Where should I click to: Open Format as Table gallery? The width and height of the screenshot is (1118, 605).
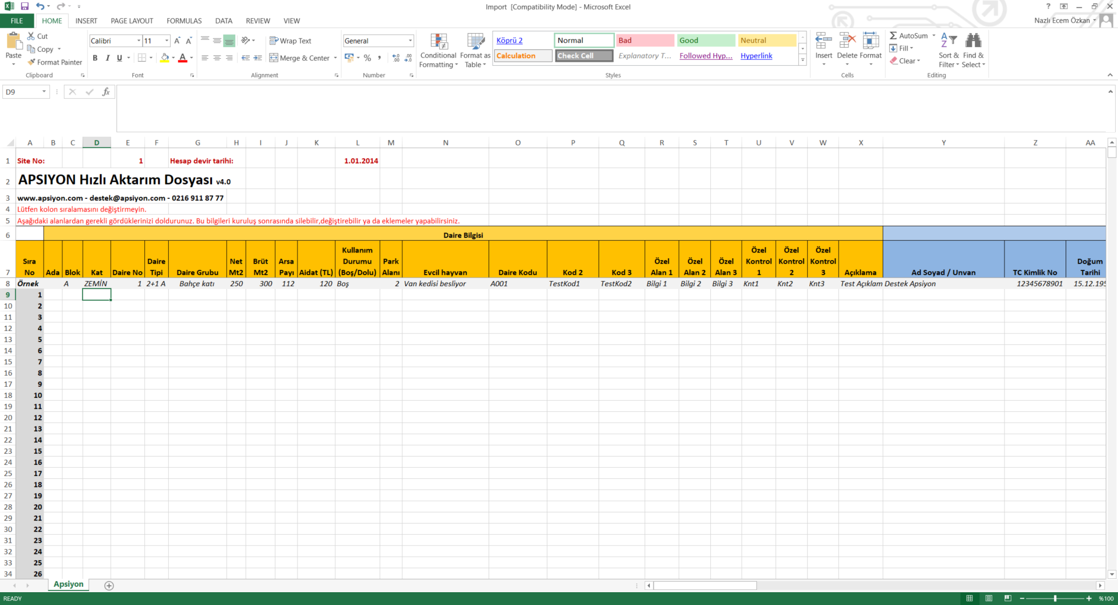[475, 51]
